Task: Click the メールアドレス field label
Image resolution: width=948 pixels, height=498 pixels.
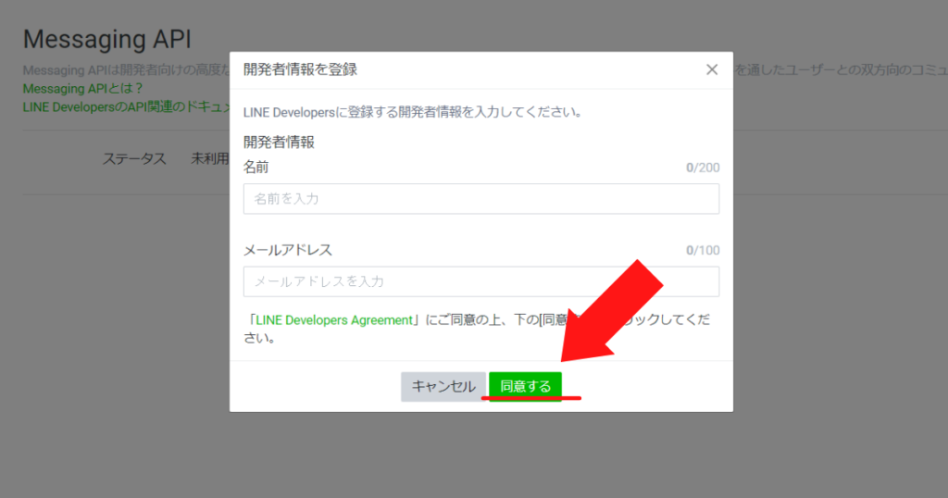Action: pos(288,250)
